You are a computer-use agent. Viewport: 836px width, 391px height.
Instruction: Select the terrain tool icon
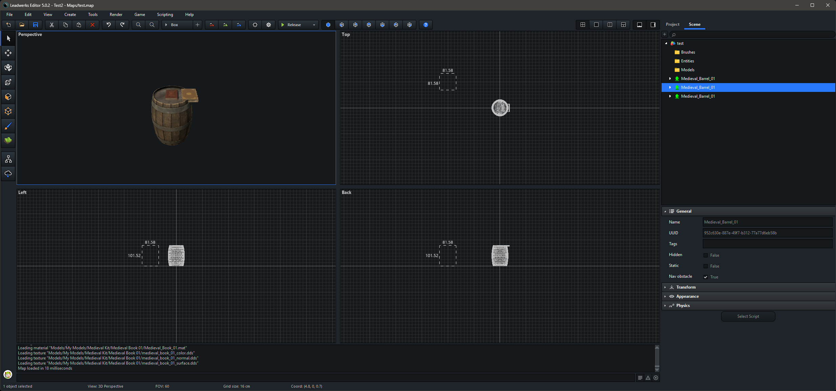(8, 140)
